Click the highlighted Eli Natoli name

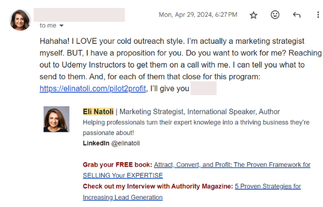click(98, 112)
